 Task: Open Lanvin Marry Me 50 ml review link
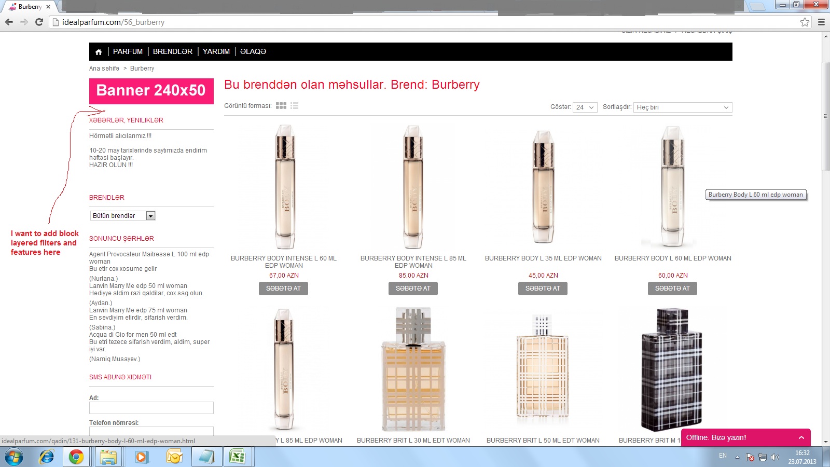pos(138,286)
